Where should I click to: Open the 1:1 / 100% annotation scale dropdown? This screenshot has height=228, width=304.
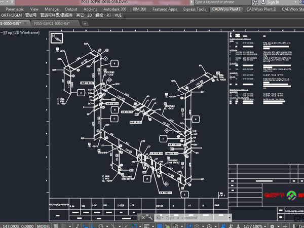[255, 226]
